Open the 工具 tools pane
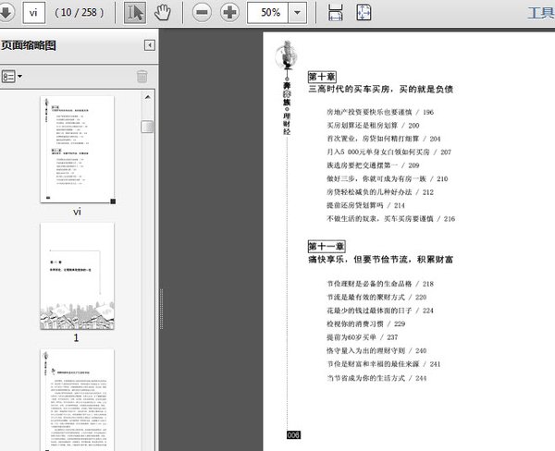 pyautogui.click(x=539, y=14)
